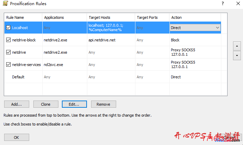Disable the Localhost rule checkbox
The height and width of the screenshot is (145, 243).
click(9, 28)
